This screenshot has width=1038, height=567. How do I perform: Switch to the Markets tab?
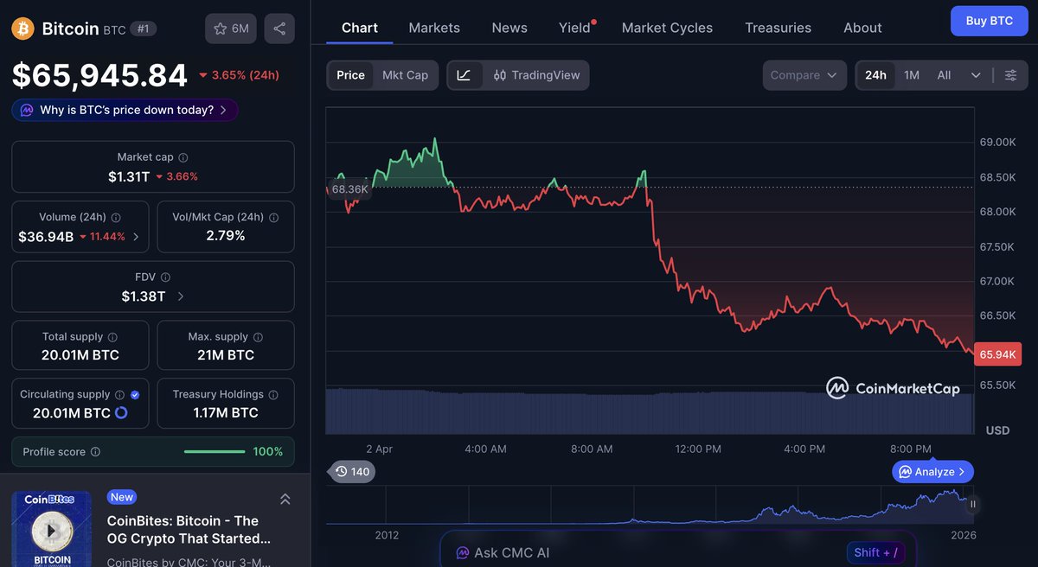click(x=434, y=28)
